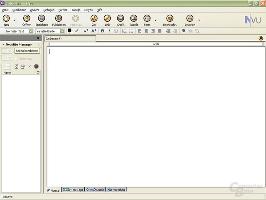
Task: Open the Datei menu
Action: pos(5,10)
